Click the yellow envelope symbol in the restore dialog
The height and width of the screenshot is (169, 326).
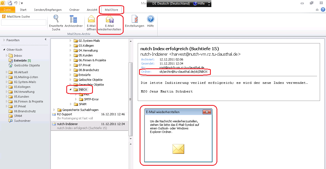coord(178,149)
